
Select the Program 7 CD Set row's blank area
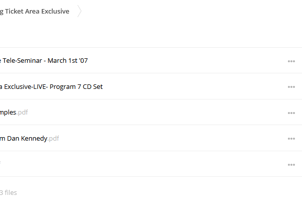tap(194, 87)
